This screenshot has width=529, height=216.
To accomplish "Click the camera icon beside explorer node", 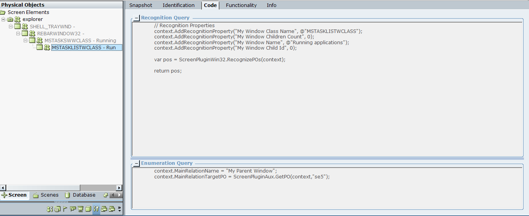I will pyautogui.click(x=10, y=19).
